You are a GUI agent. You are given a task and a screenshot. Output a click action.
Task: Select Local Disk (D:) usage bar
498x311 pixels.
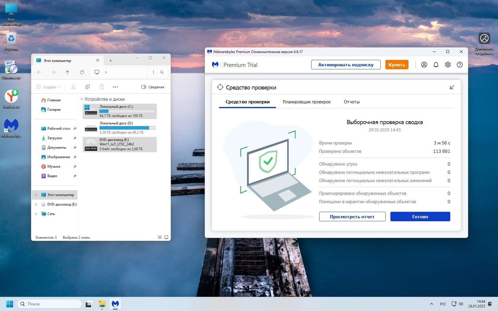(127, 128)
